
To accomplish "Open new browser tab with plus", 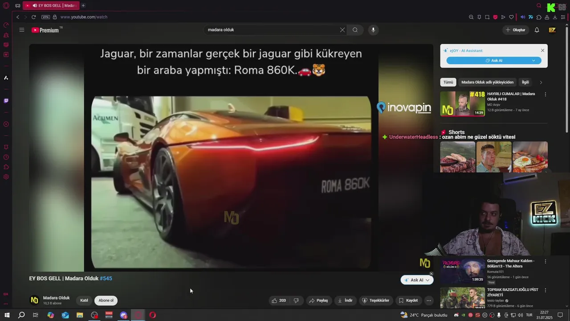I will pos(83,6).
